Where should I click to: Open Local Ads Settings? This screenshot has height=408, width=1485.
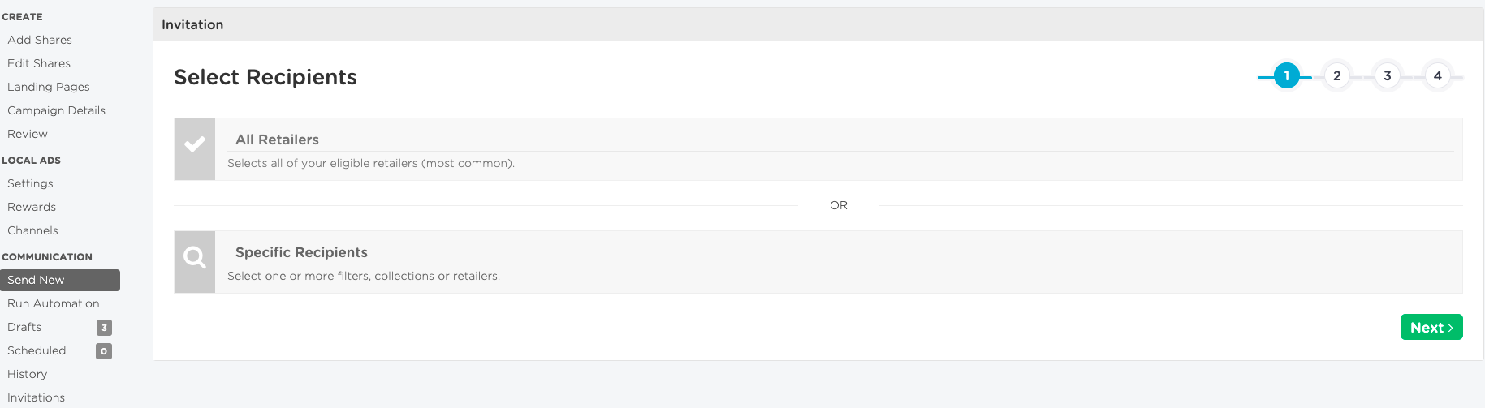click(x=30, y=183)
